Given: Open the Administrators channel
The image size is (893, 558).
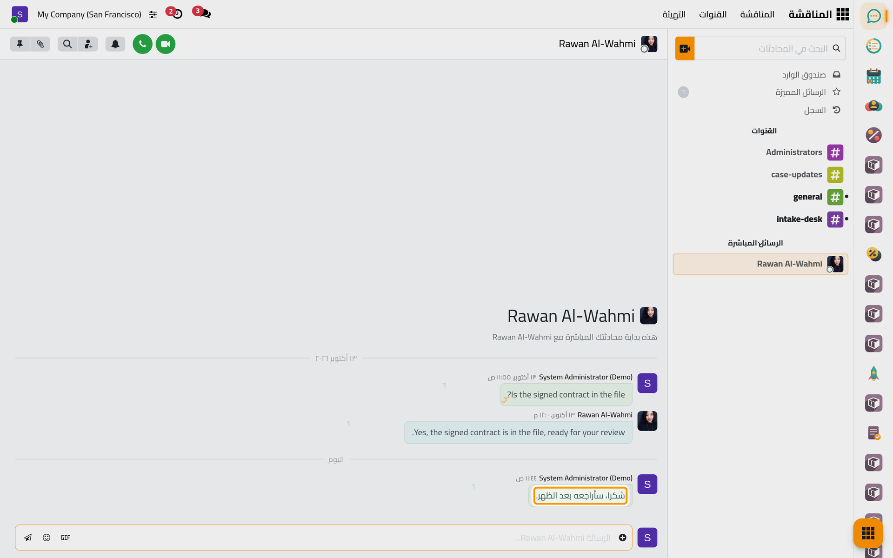Looking at the screenshot, I should [760, 153].
